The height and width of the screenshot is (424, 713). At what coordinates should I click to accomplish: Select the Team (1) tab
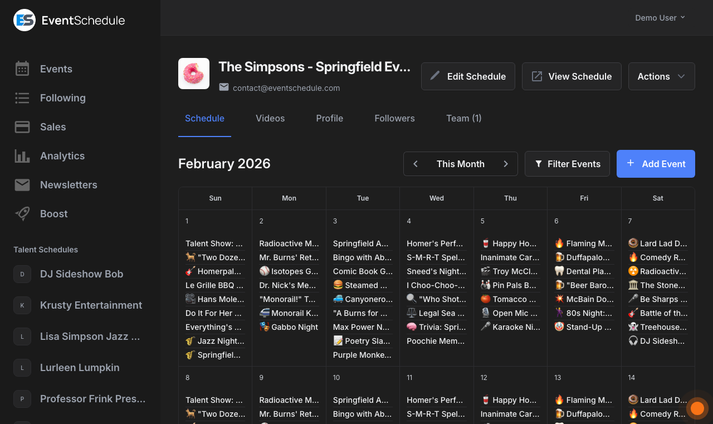[464, 118]
